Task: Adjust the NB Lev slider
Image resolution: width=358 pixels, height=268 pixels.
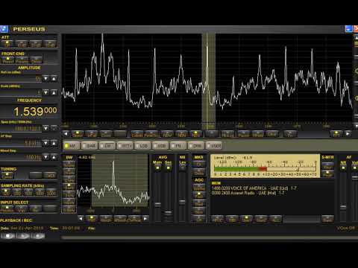Action: (182, 202)
